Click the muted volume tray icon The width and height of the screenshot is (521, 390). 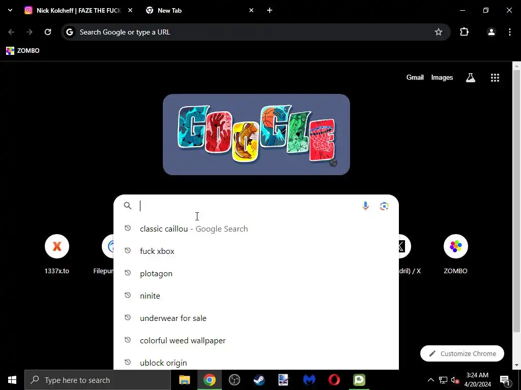[x=455, y=380]
